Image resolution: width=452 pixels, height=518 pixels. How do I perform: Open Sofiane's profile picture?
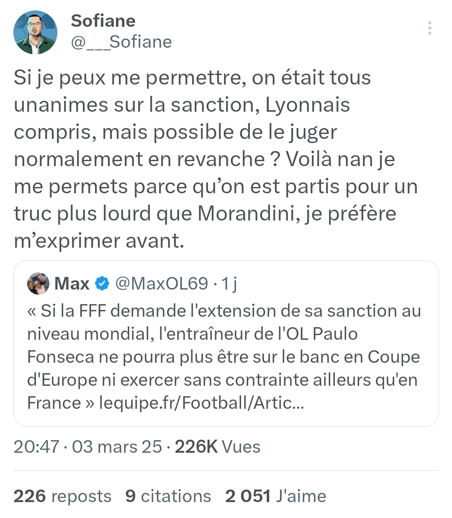[36, 32]
